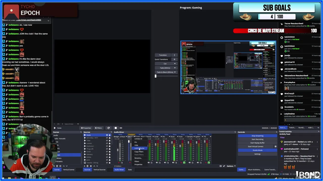Open audio mixer advanced properties gear icon
The height and width of the screenshot is (181, 323).
[224, 166]
